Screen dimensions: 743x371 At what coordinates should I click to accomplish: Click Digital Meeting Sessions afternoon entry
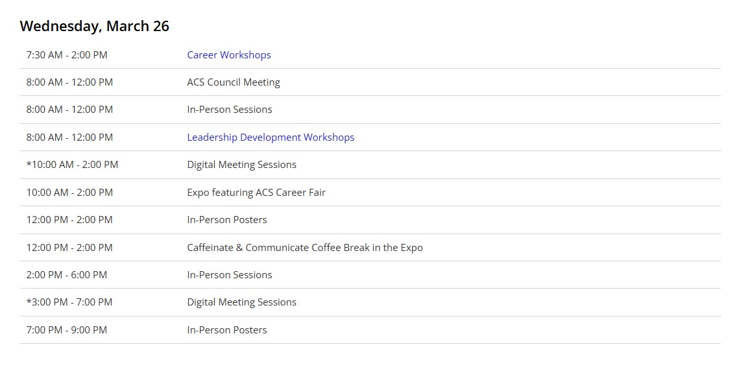241,302
